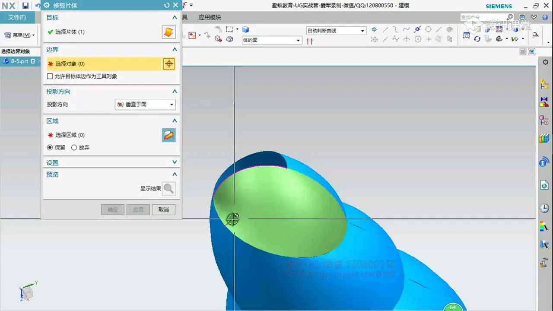Screen dimensions: 553x311
Task: Click the select sheet body icon
Action: pos(168,32)
